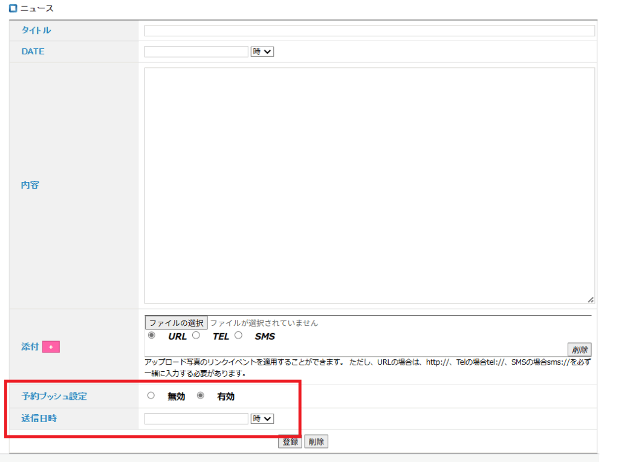Image resolution: width=619 pixels, height=462 pixels.
Task: Focus the 送信日時 date input field
Action: click(196, 418)
